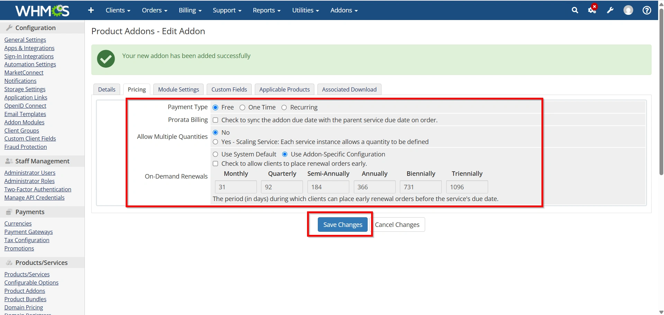Open automation status gears icon
Screen dimensions: 664x315
point(593,10)
